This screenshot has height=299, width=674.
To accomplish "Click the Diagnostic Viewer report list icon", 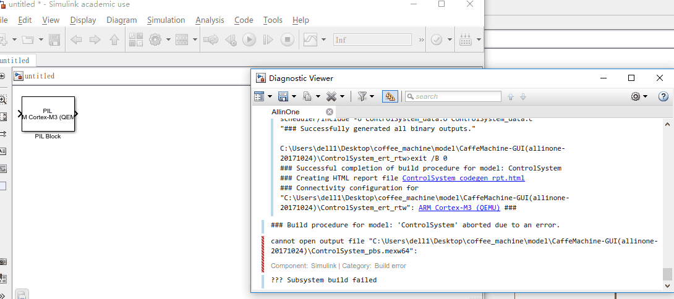I will click(259, 96).
